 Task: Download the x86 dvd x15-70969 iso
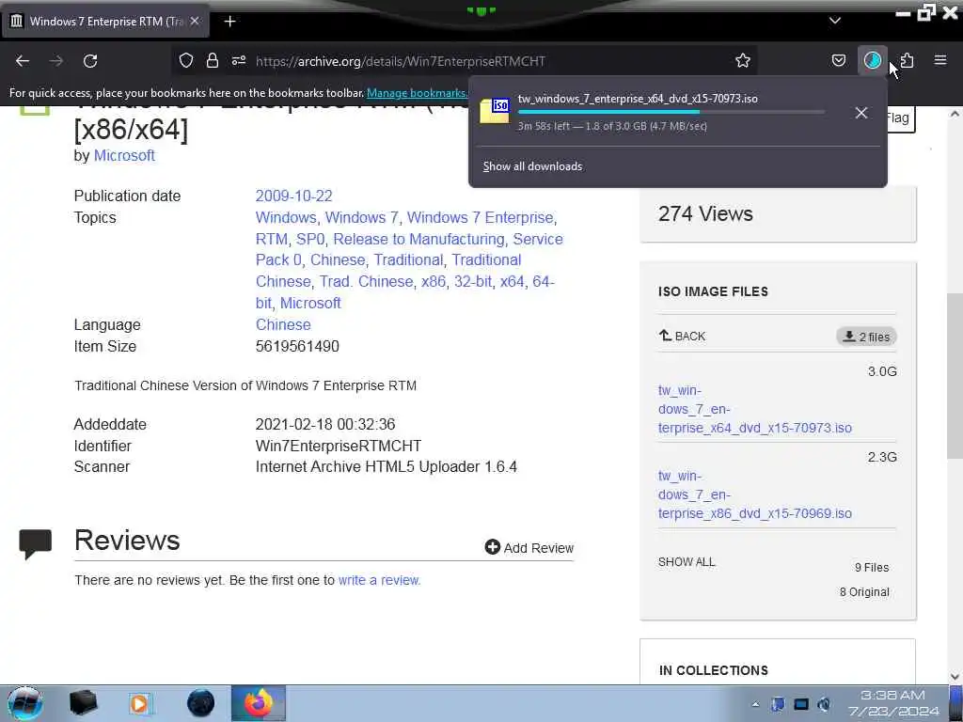[755, 494]
